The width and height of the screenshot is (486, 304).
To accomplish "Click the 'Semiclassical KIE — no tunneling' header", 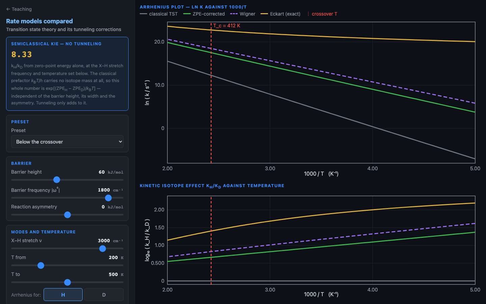I will coord(56,44).
